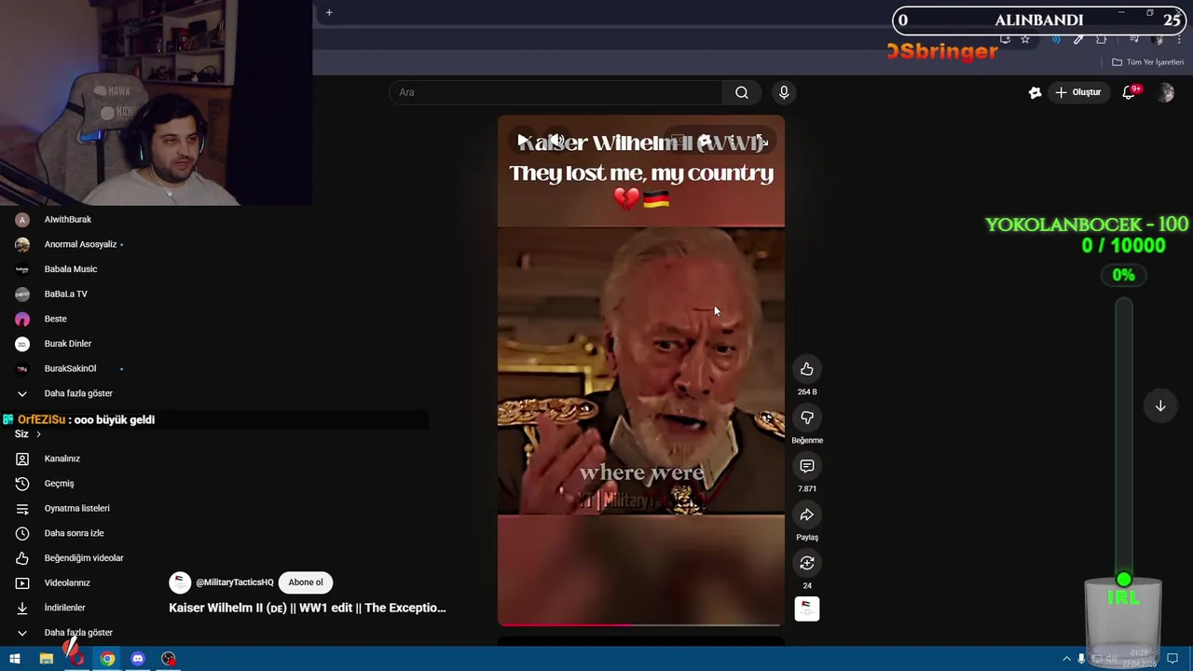Screen dimensions: 1193x671
Task: Open the Babala Music channel
Action: click(x=71, y=269)
